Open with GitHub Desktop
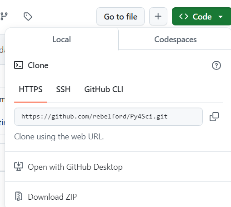This screenshot has height=207, width=231. click(x=75, y=167)
